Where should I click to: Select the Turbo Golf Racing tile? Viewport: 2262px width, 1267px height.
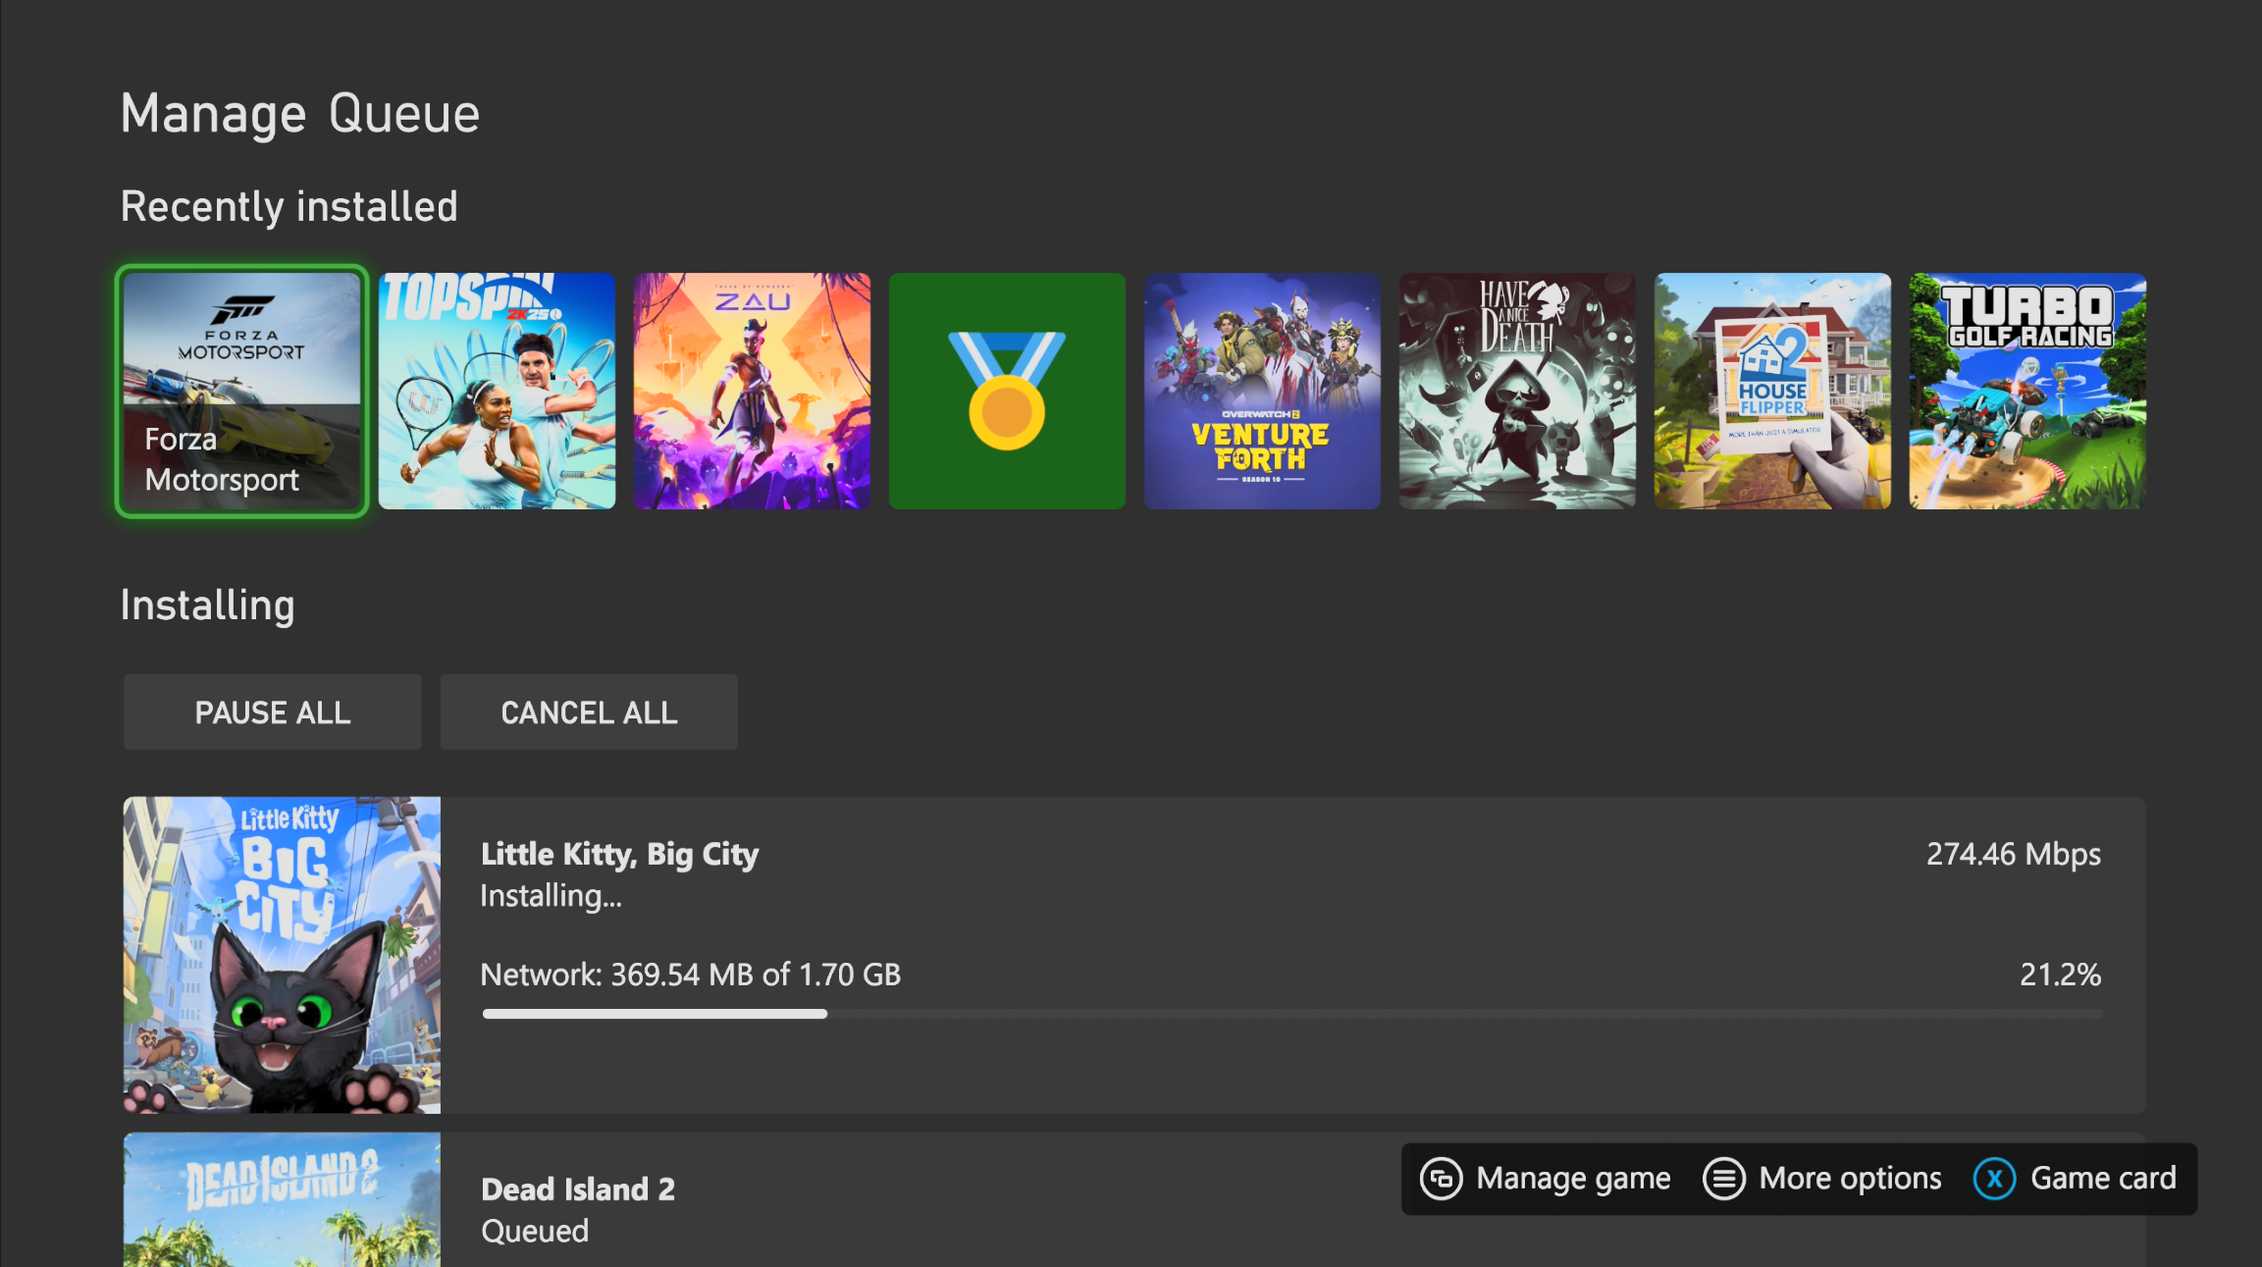pyautogui.click(x=2027, y=391)
